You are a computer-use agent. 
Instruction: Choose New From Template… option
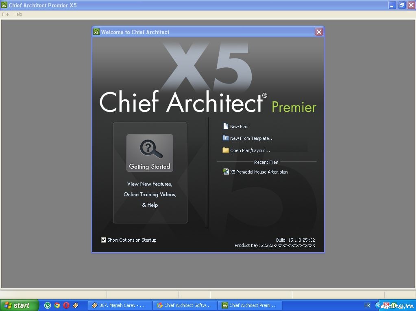tap(252, 138)
